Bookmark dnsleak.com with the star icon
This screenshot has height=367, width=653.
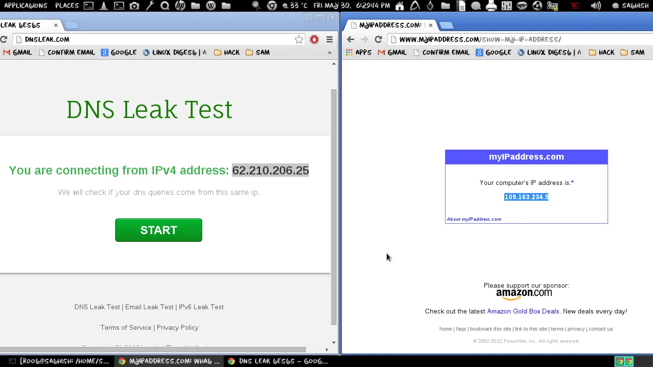click(299, 39)
